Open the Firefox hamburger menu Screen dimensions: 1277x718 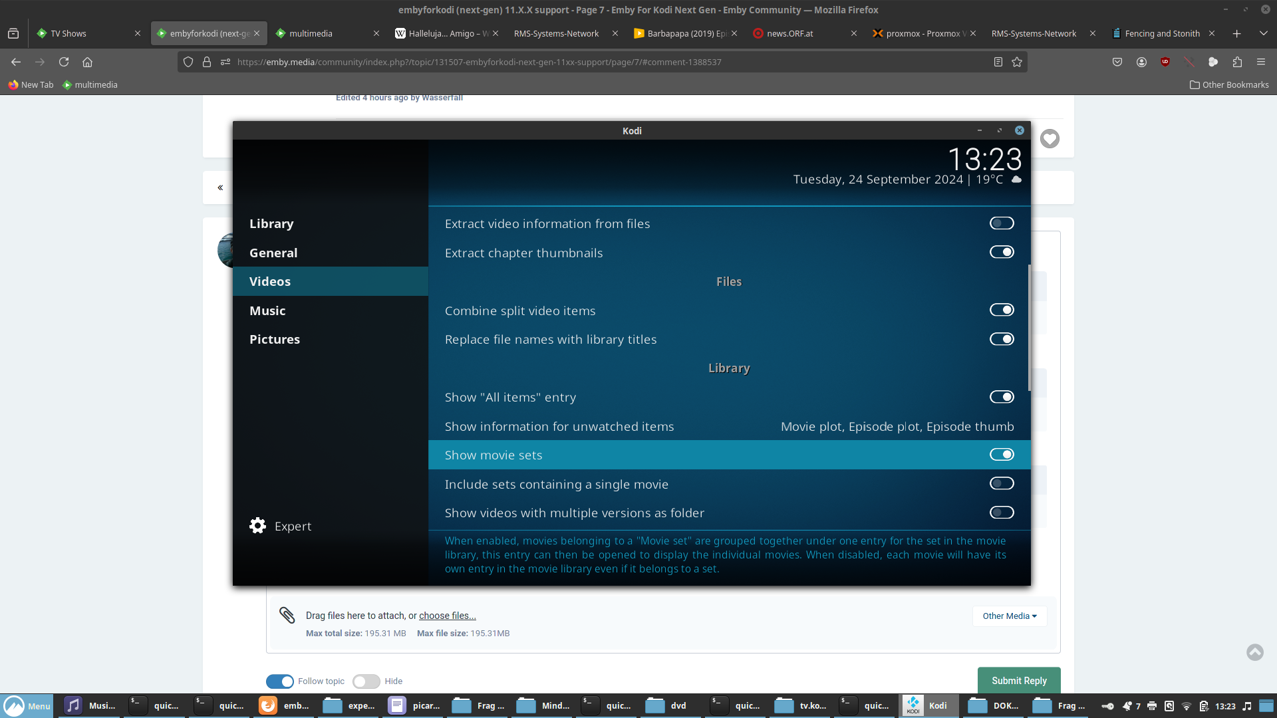pos(1261,62)
